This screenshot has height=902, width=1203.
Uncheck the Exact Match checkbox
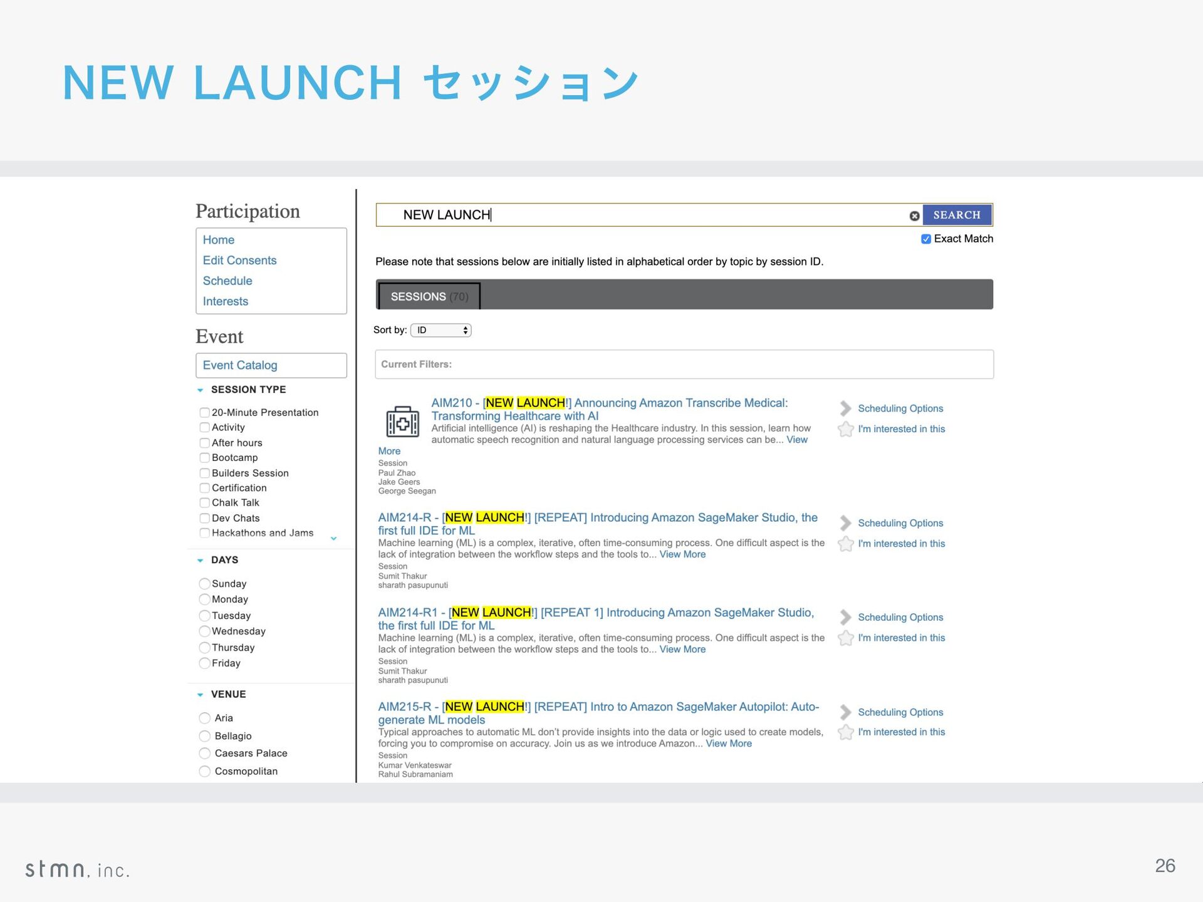click(x=925, y=239)
